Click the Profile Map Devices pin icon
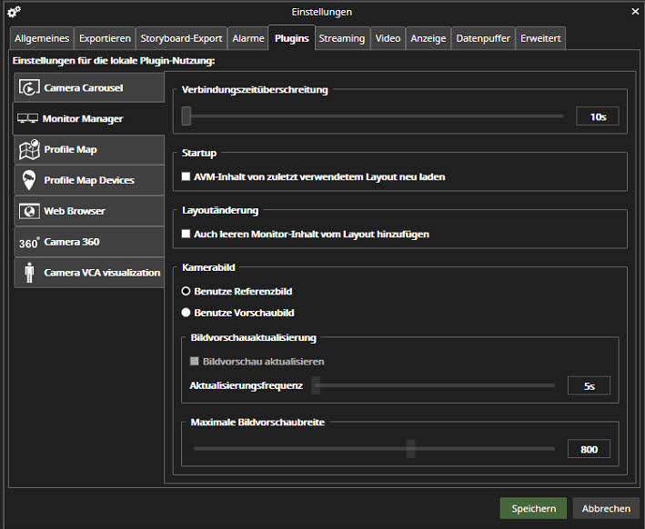 pos(29,180)
